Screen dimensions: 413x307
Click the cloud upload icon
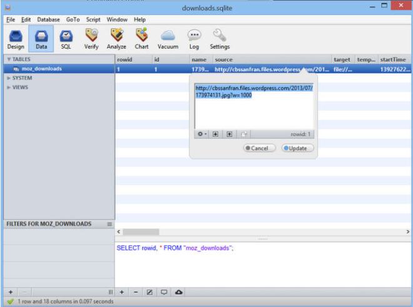tap(178, 292)
